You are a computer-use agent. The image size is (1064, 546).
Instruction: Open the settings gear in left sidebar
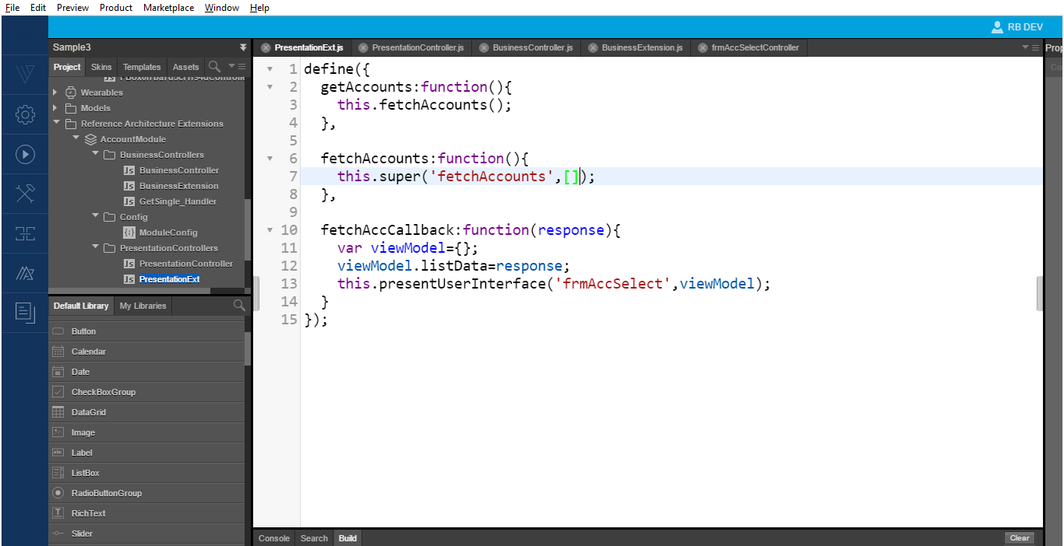point(25,115)
